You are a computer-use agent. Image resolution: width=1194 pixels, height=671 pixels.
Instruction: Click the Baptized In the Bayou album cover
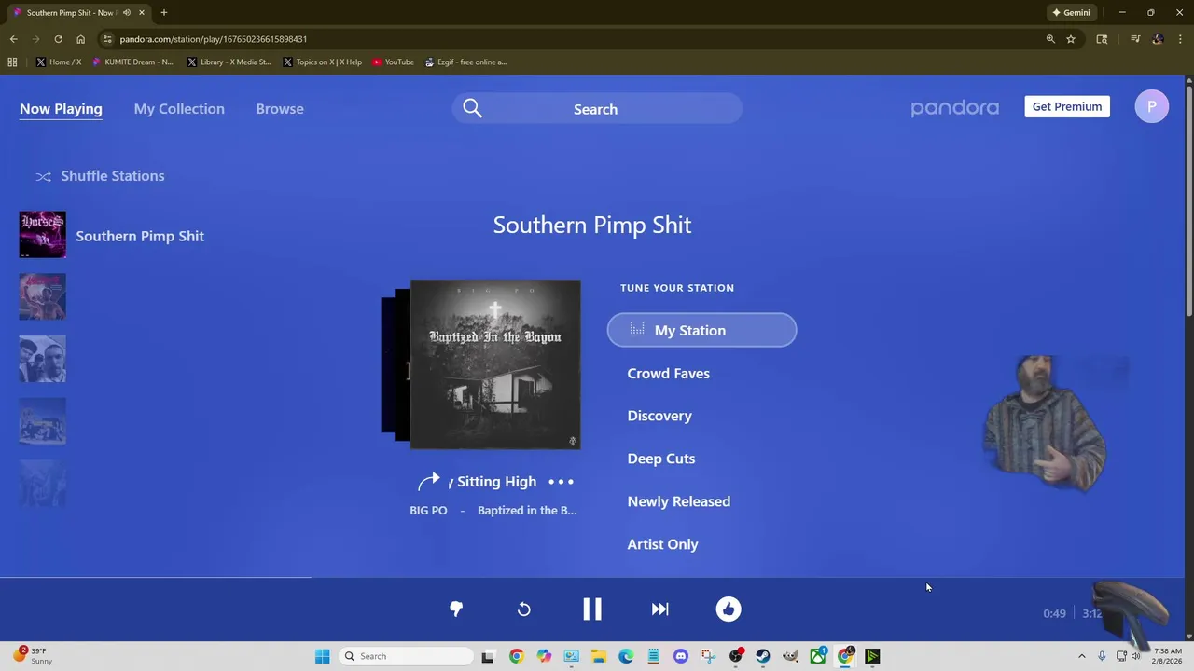coord(495,364)
